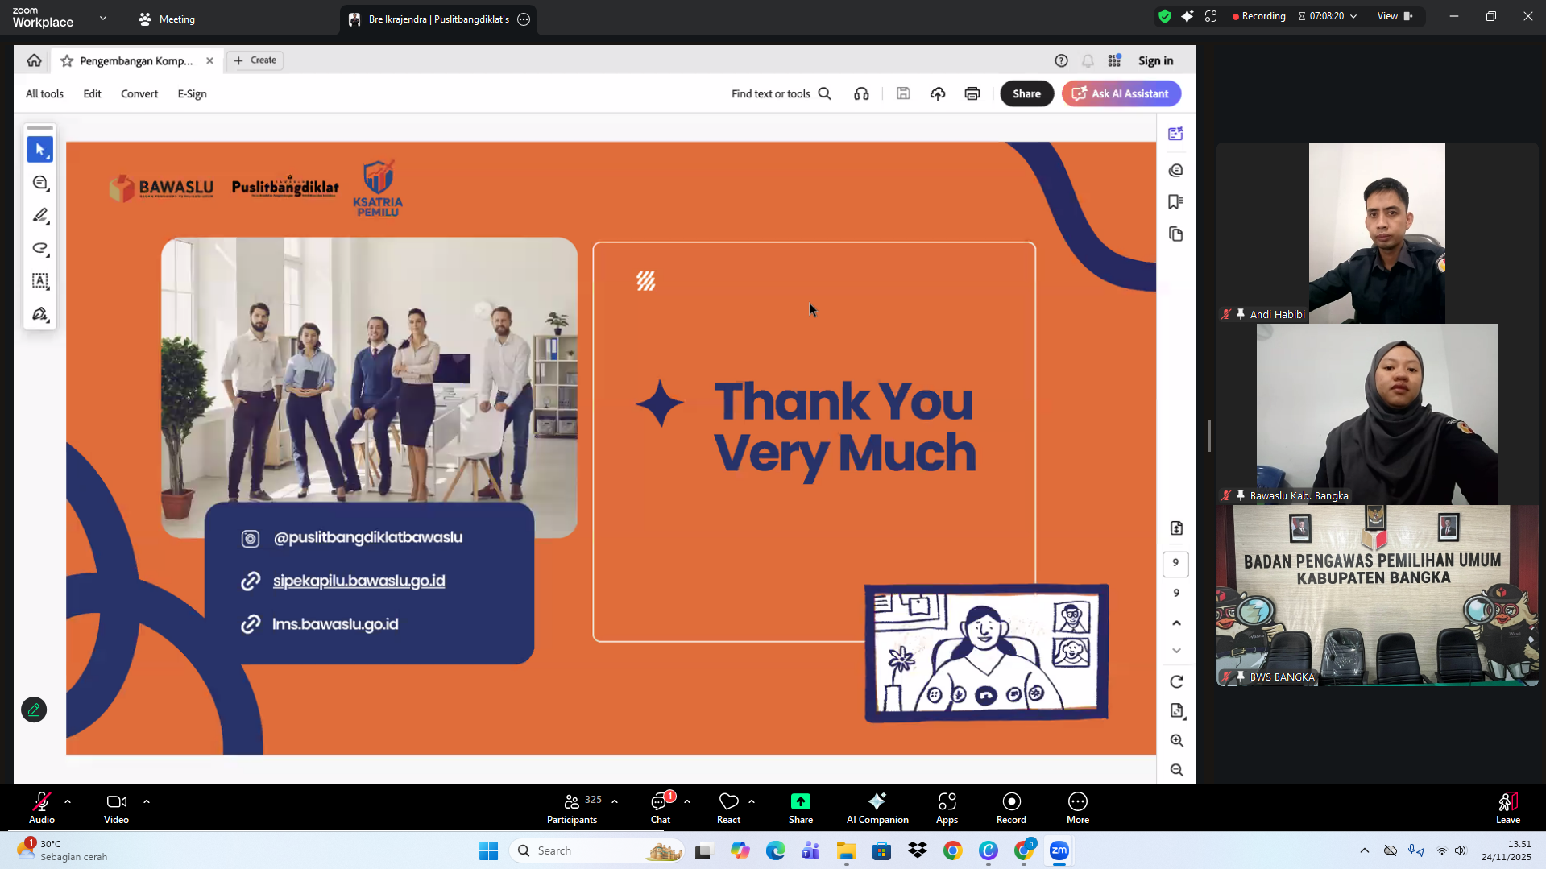Screen dimensions: 1546x869
Task: Zoom in using the magnifier plus icon
Action: 1176,740
